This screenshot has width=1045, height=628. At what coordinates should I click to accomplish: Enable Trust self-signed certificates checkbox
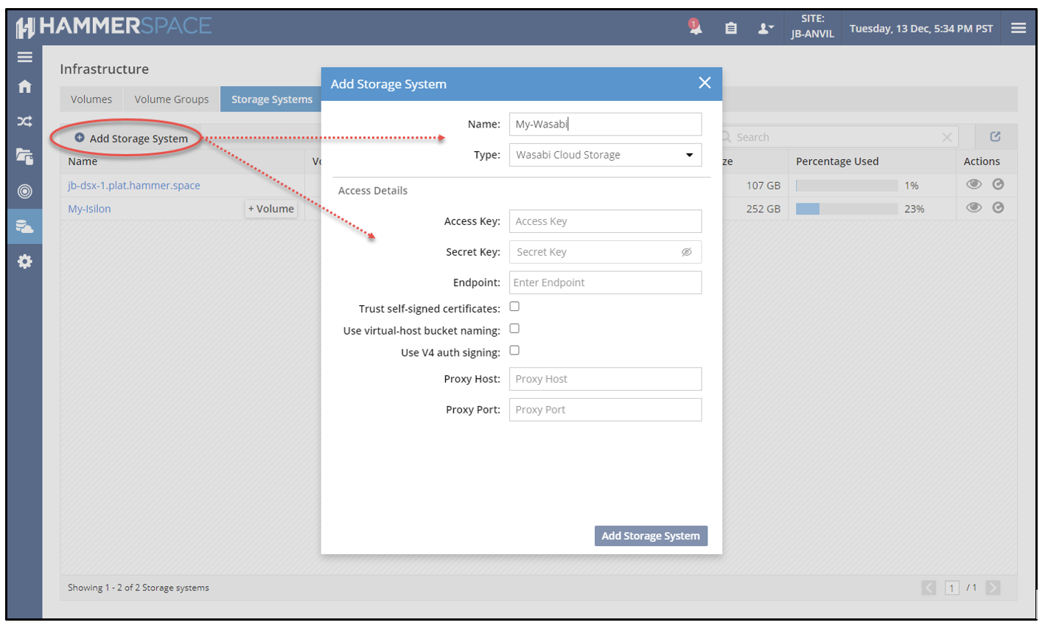(514, 307)
